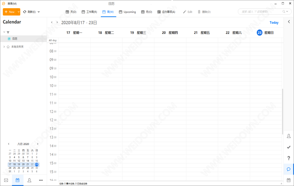294x186 pixels.
Task: Click the app logo icon in title bar
Action: point(4,4)
